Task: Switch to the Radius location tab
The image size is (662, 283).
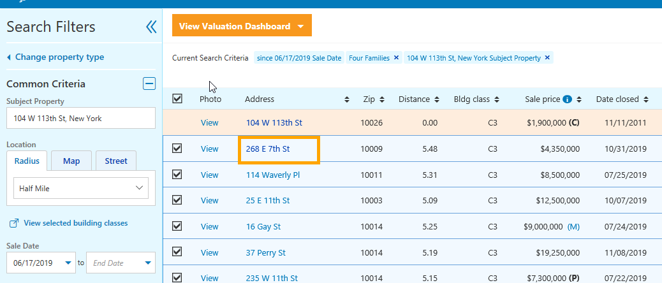Action: click(27, 161)
